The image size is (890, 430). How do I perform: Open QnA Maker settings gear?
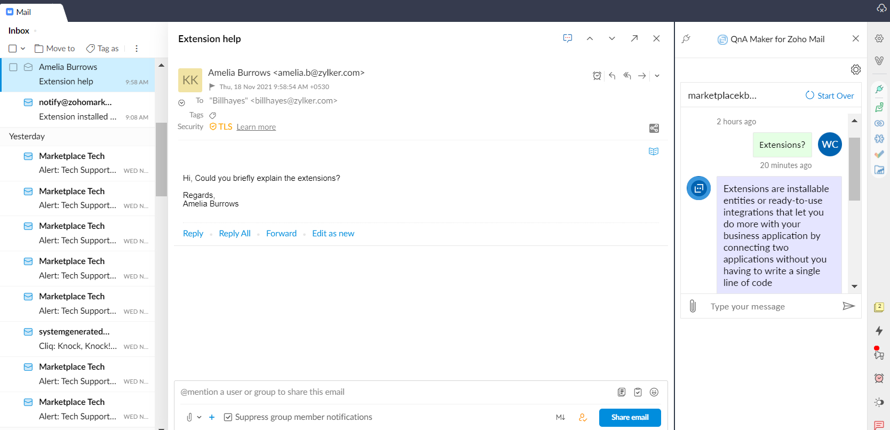point(856,69)
